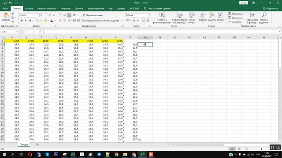This screenshot has width=282, height=158.
Task: Click the Decrease decimal places icon
Action: (x=148, y=21)
